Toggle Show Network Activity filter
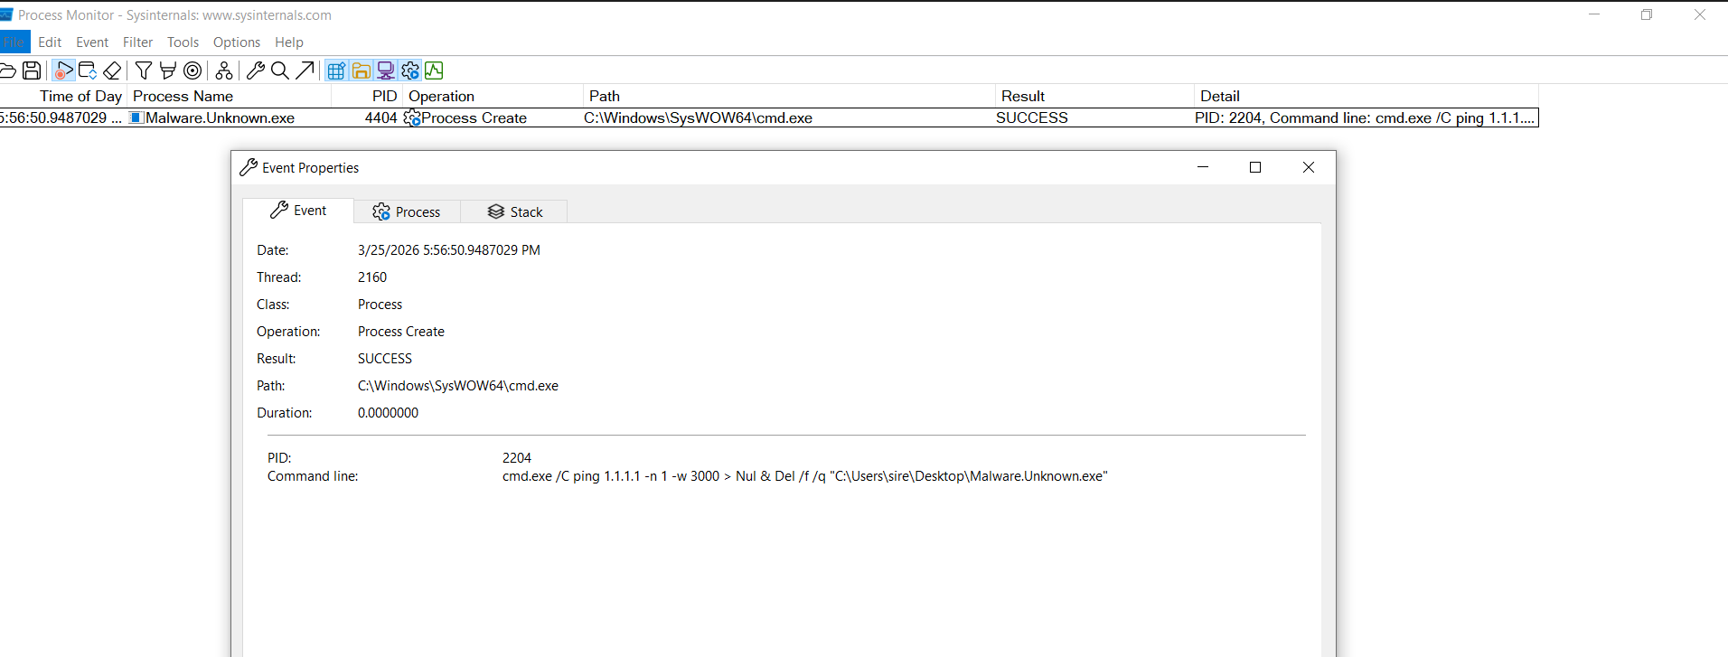Screen dimensions: 1728x657 (x=386, y=70)
